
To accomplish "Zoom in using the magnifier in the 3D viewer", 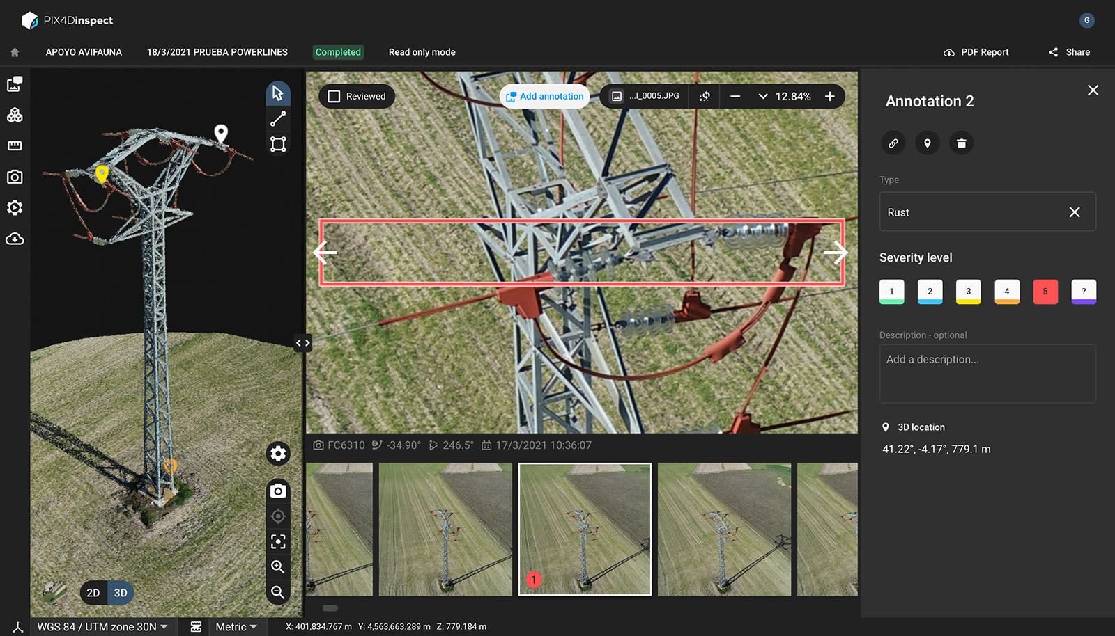I will [277, 566].
